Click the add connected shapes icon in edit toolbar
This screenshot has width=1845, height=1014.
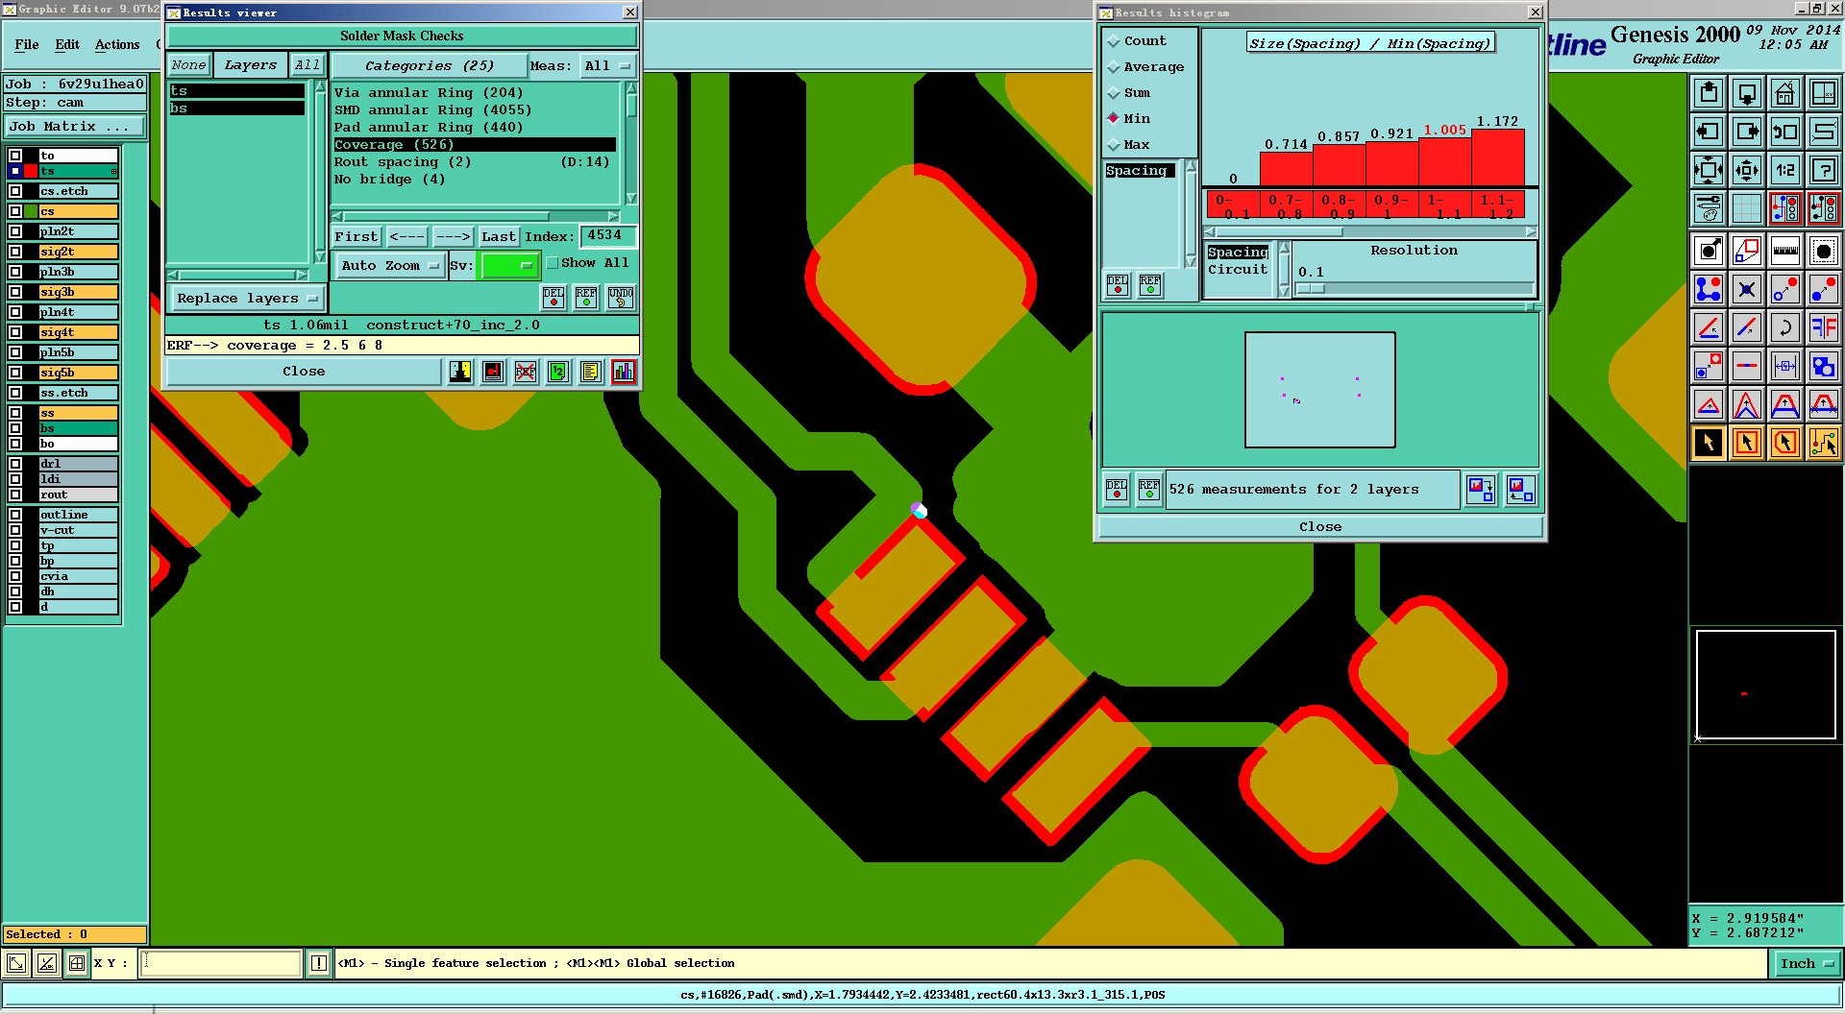(1708, 289)
